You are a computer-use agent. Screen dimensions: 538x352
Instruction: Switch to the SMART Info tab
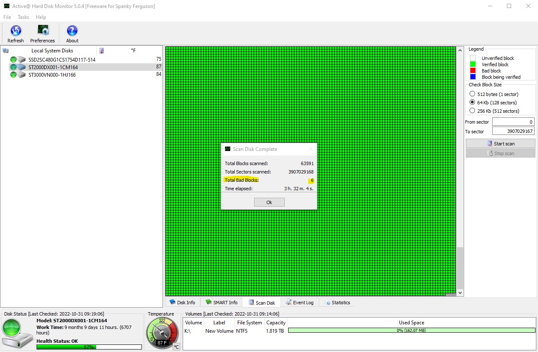pyautogui.click(x=221, y=303)
